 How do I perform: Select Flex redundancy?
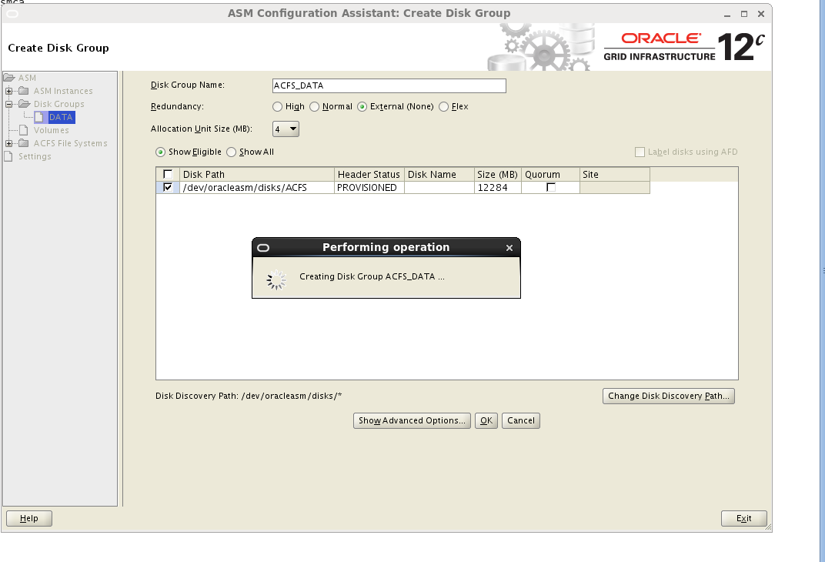pos(443,107)
